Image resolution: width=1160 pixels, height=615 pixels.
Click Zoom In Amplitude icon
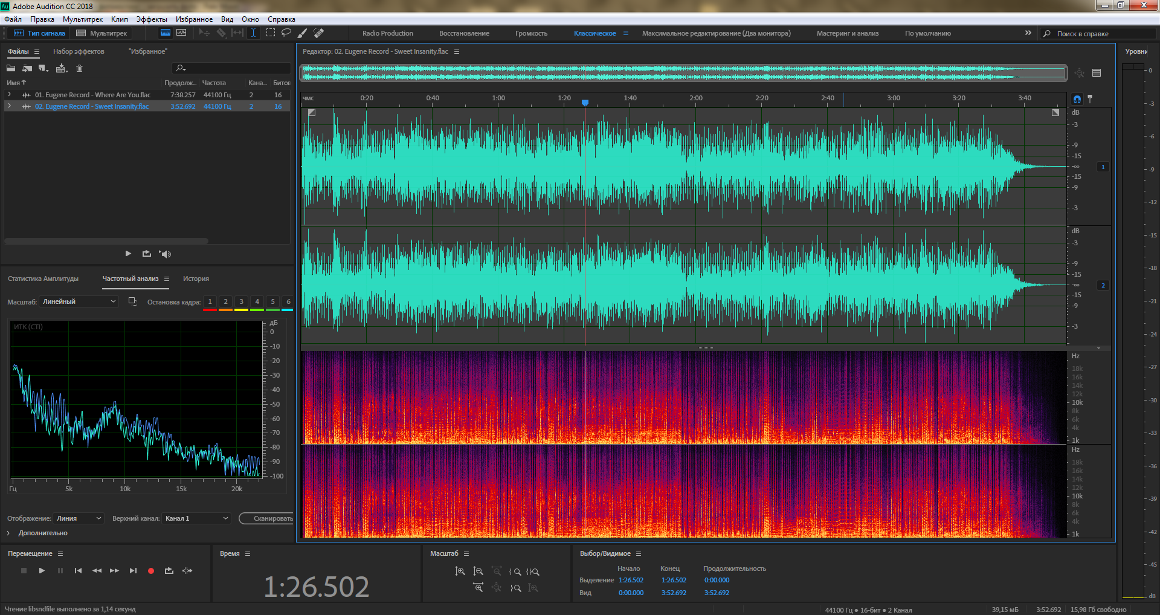coord(460,571)
